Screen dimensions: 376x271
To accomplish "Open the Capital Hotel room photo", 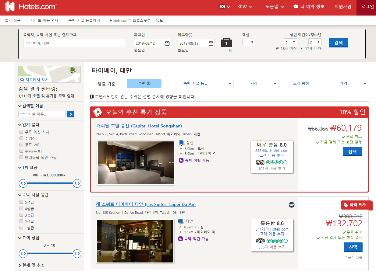I will (x=136, y=163).
